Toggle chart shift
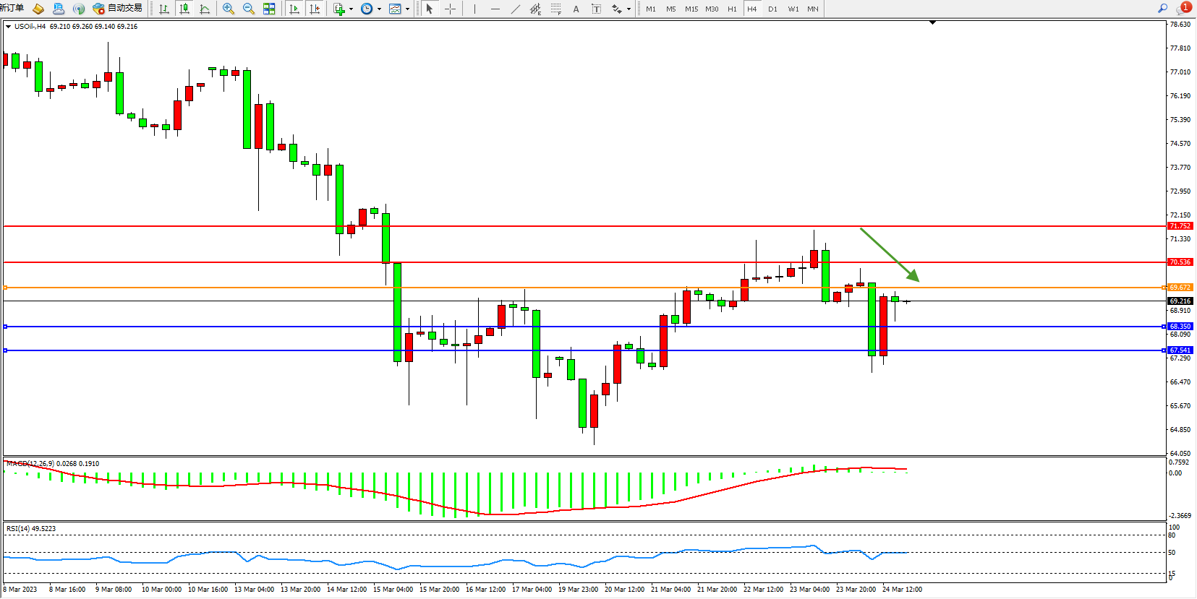The width and height of the screenshot is (1197, 599). click(x=315, y=9)
